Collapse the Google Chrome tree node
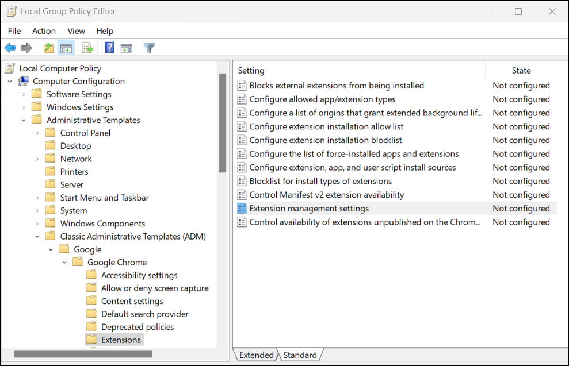 coord(64,263)
